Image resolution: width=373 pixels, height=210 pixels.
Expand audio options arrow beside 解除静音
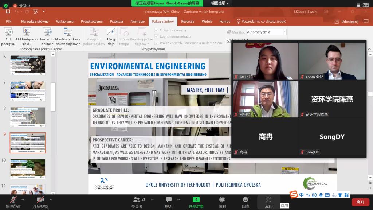pyautogui.click(x=23, y=199)
